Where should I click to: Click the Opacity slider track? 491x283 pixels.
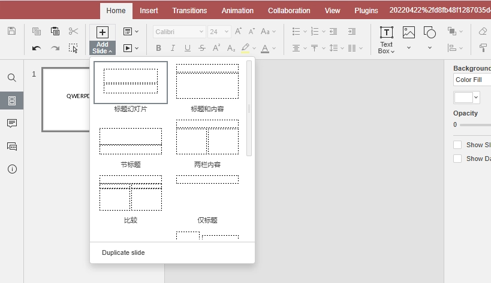pyautogui.click(x=475, y=124)
